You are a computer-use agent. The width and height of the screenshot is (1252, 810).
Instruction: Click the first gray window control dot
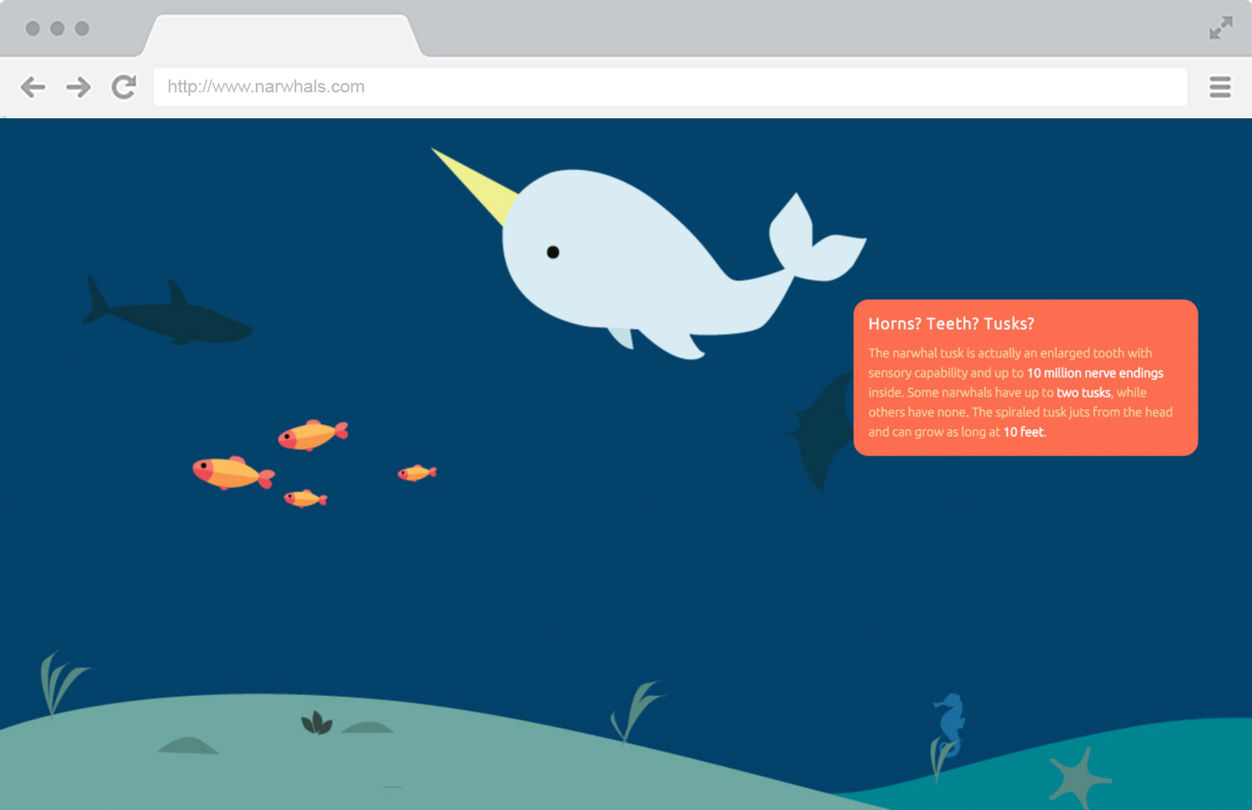click(33, 28)
